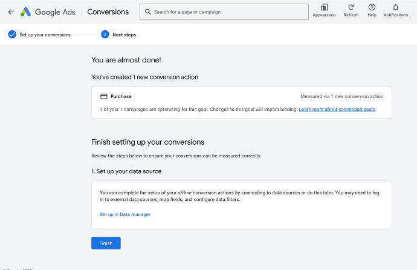Select the Purchase credit card icon
This screenshot has height=270, width=417.
tap(104, 96)
